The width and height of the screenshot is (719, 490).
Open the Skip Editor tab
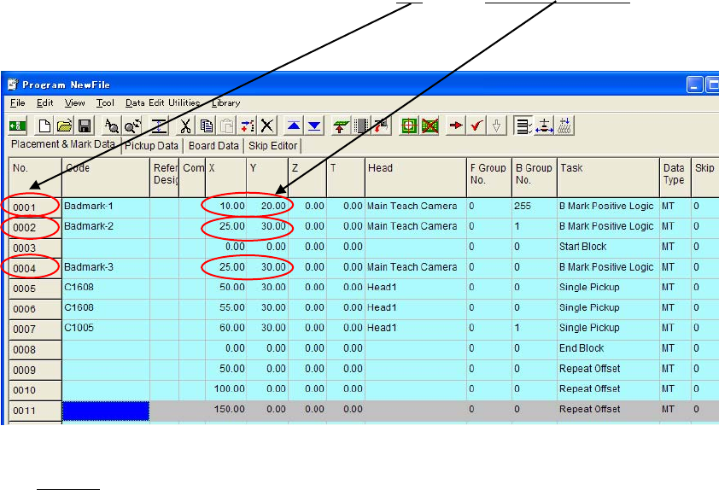pos(272,146)
